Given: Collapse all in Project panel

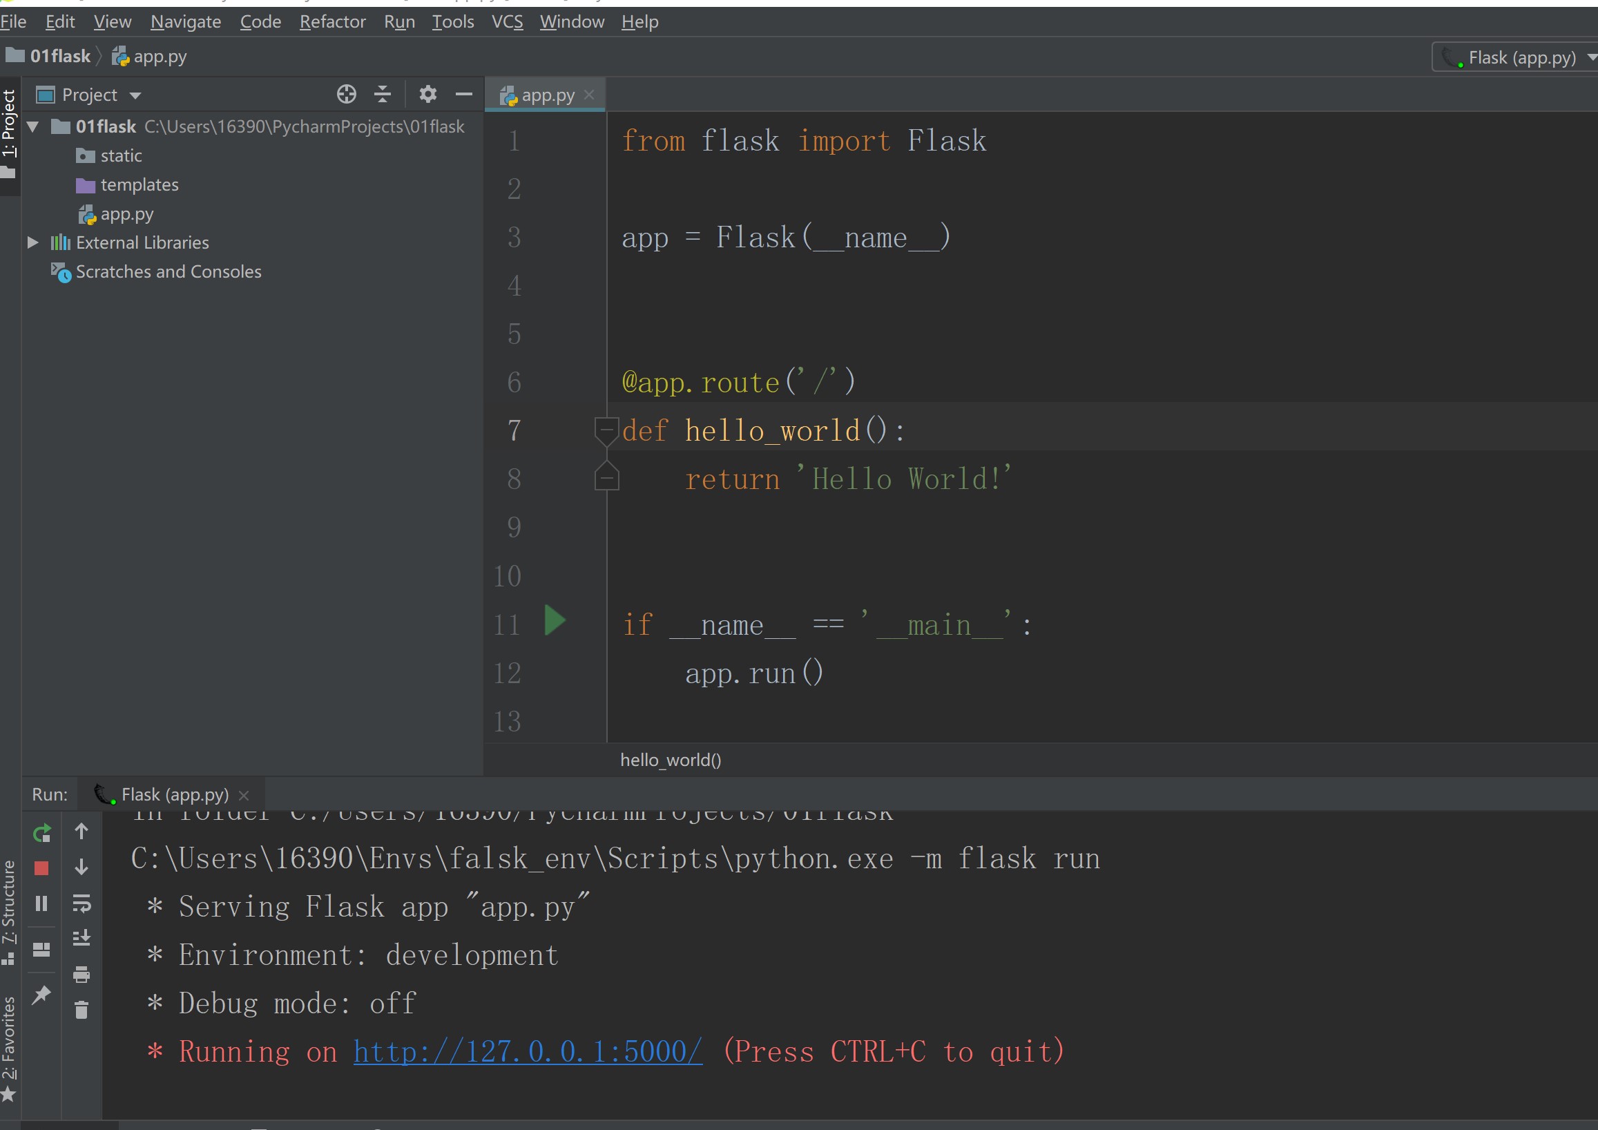Looking at the screenshot, I should pos(383,94).
